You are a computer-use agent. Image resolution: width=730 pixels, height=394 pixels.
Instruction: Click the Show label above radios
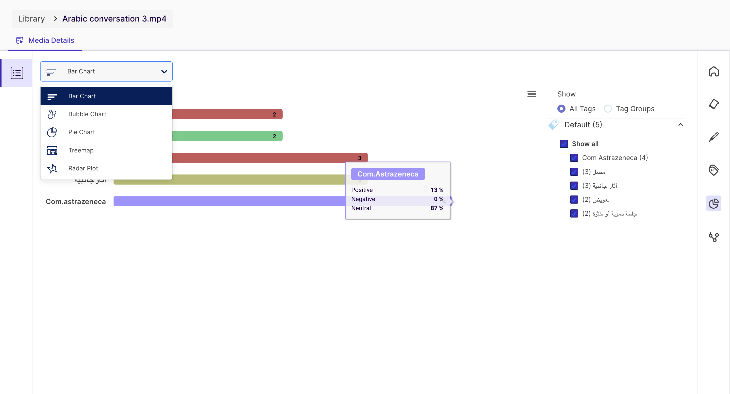pos(566,94)
